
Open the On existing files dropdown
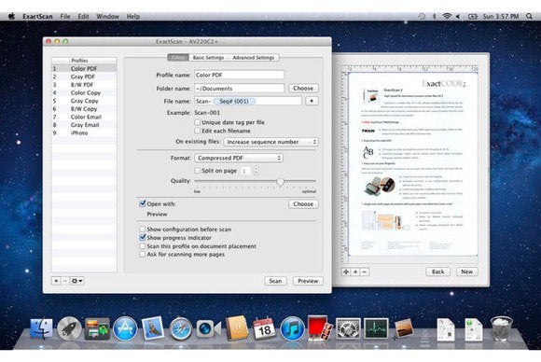(x=271, y=142)
